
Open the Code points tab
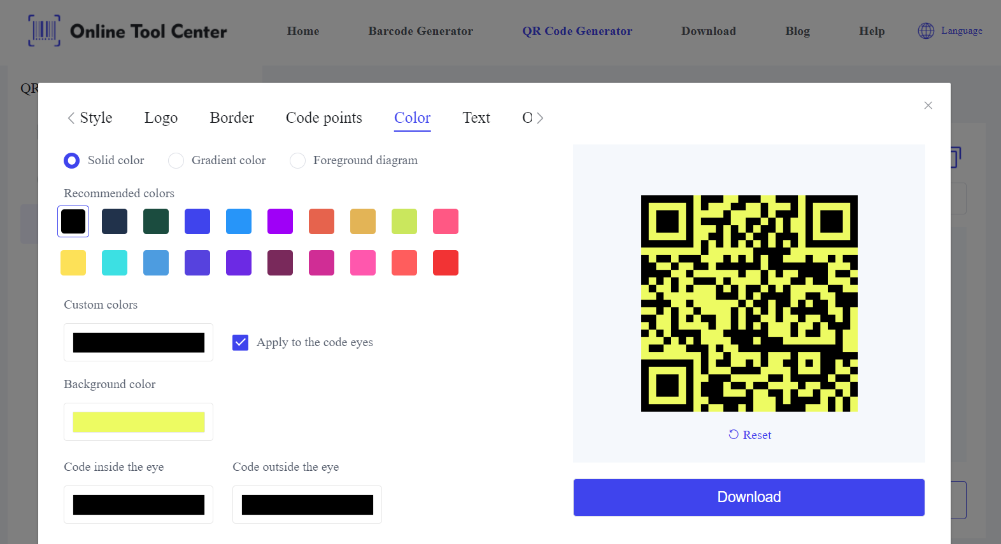click(x=323, y=118)
